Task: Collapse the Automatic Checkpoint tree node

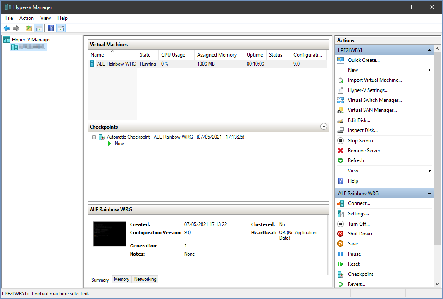Action: coord(94,137)
